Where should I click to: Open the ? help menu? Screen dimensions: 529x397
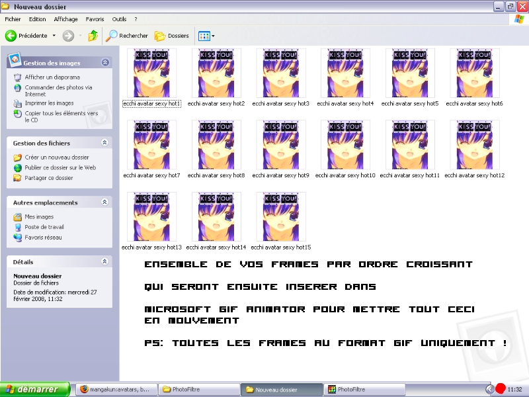(x=136, y=19)
